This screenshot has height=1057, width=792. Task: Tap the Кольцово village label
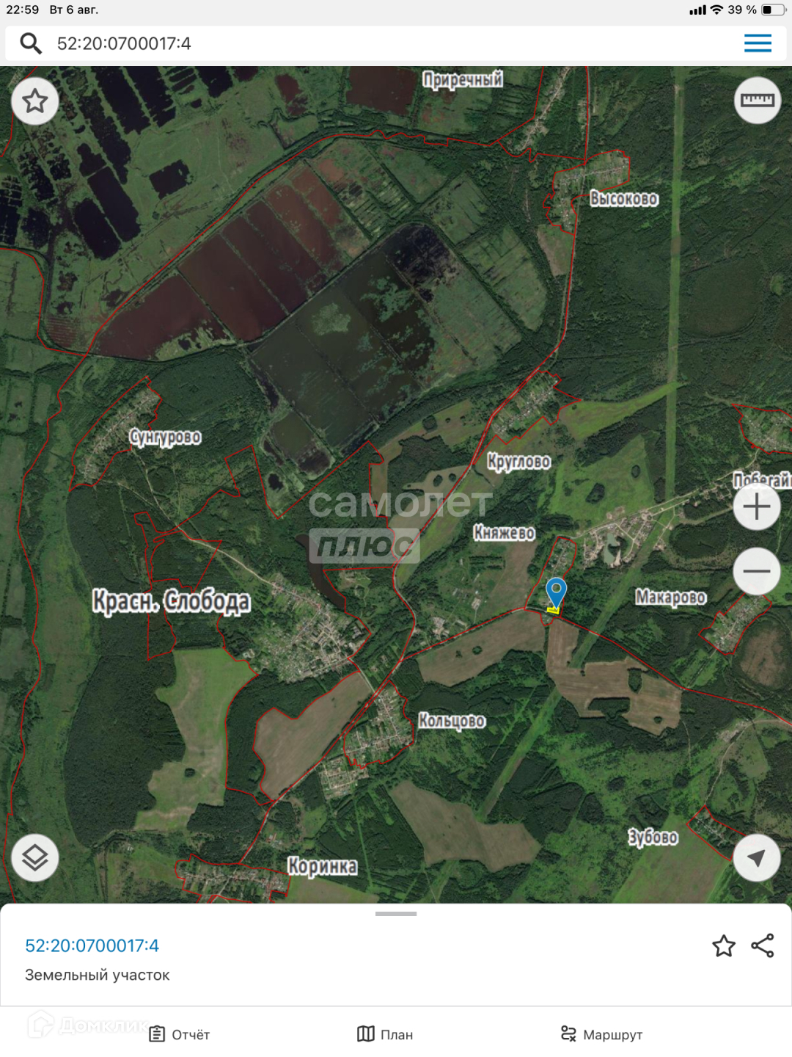452,721
